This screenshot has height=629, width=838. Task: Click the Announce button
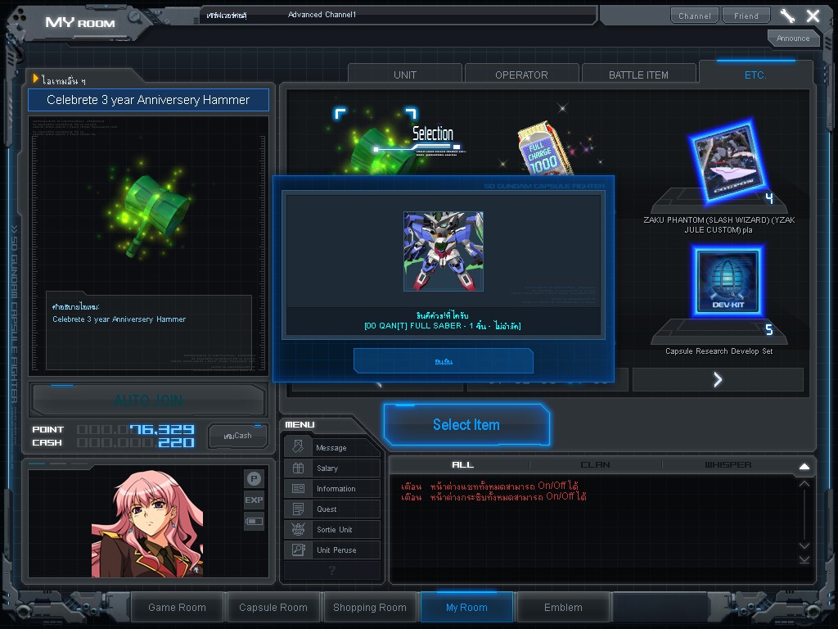pos(793,38)
